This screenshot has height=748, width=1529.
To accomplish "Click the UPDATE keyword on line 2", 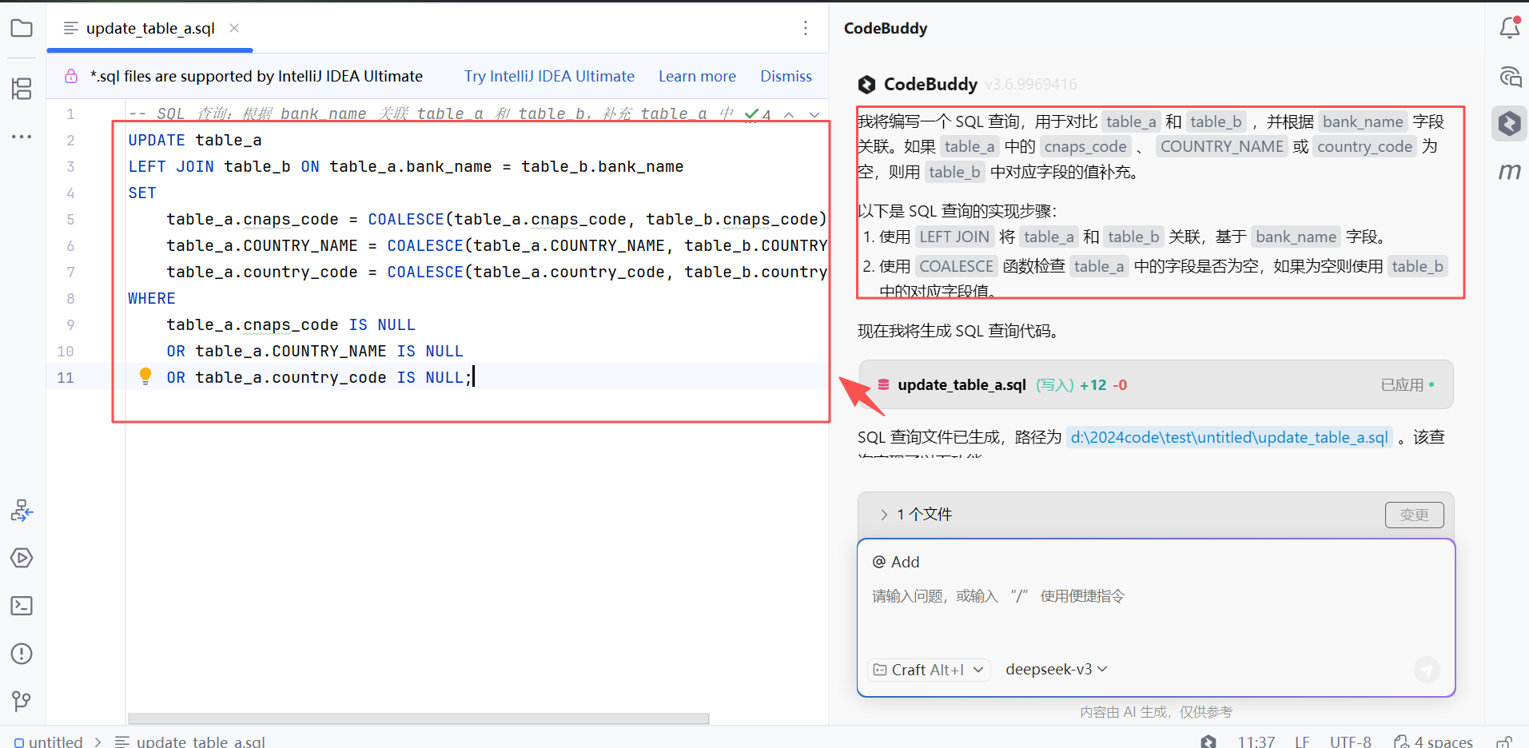I will [157, 140].
